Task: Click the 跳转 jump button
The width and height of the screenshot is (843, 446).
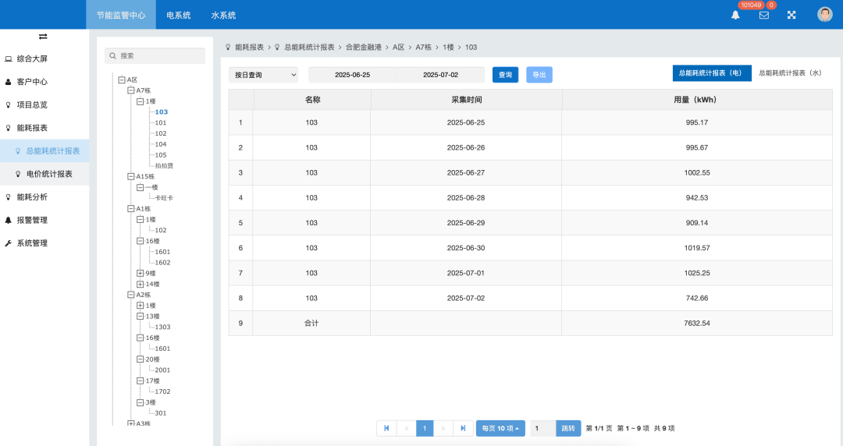Action: click(x=568, y=428)
